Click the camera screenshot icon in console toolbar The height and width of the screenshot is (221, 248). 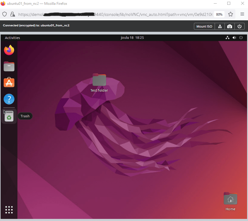tap(230, 26)
